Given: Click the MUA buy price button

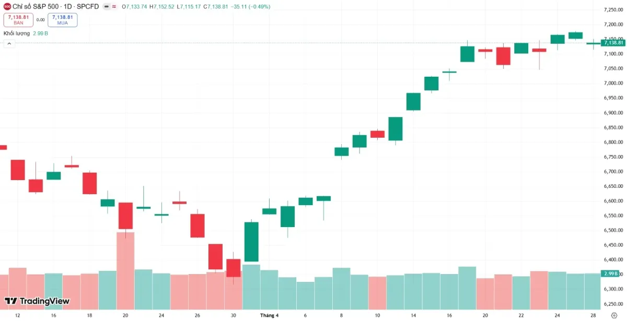Looking at the screenshot, I should pos(62,20).
